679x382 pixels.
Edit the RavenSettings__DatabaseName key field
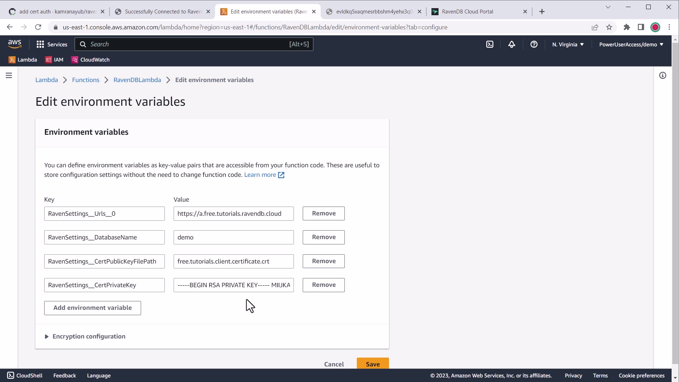104,237
